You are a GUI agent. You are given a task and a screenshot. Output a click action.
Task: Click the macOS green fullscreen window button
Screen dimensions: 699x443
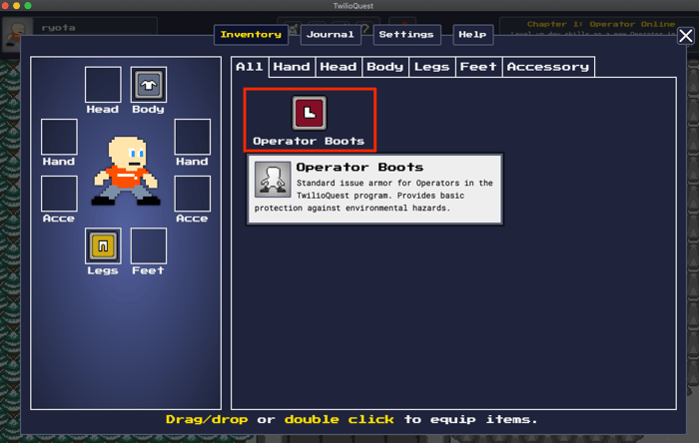(x=28, y=6)
